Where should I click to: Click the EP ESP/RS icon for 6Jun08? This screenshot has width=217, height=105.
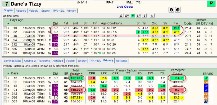coord(206,98)
